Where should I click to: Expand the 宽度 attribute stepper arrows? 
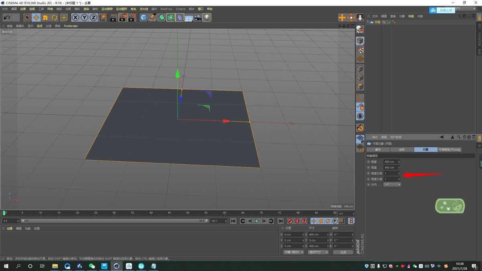tap(399, 162)
